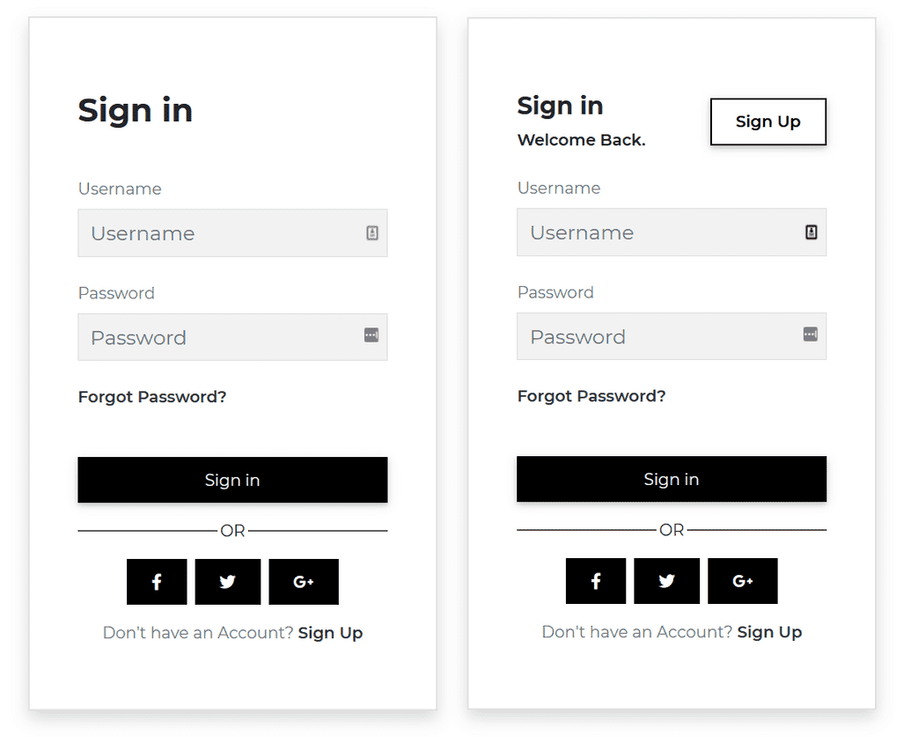Viewport: 911px width, 743px height.
Task: Open Forgot Password link in left form
Action: [152, 397]
